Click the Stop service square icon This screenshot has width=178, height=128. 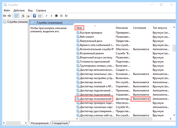(56, 16)
